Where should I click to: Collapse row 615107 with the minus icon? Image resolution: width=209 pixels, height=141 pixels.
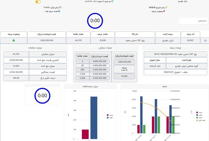(205, 40)
